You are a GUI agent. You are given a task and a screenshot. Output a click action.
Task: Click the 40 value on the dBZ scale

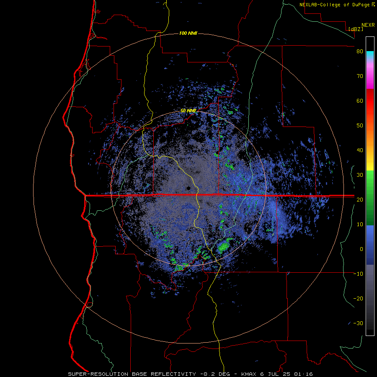point(360,150)
